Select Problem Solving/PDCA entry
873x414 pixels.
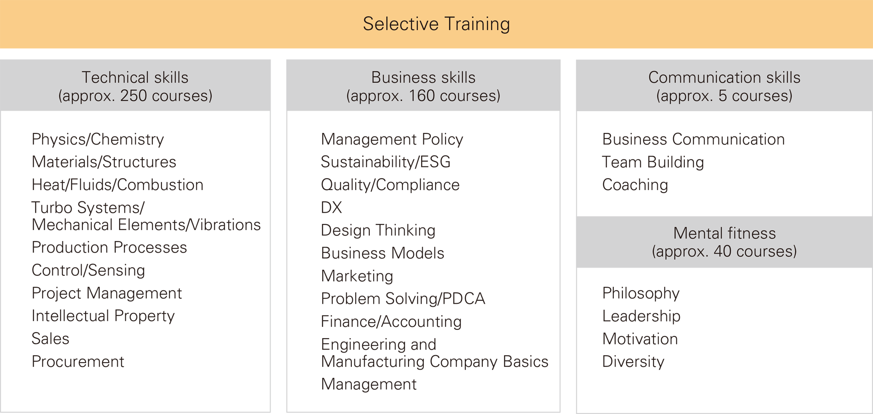coord(403,299)
